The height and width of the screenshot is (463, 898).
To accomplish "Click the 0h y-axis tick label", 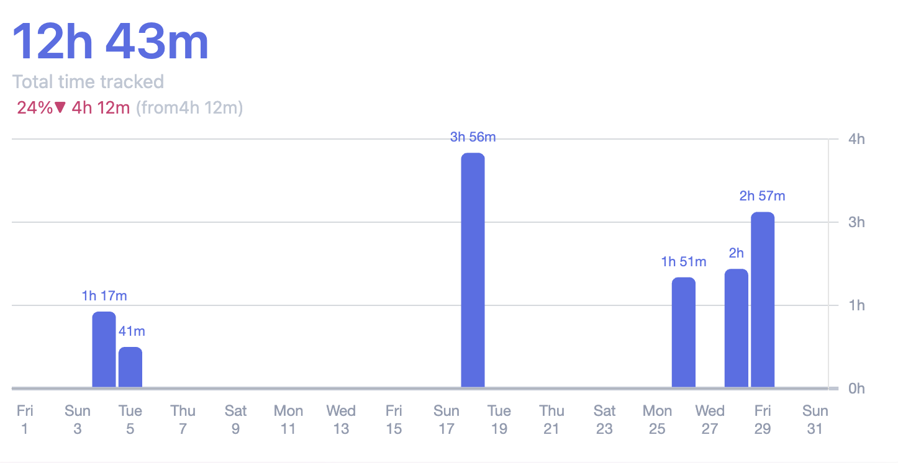I will (x=856, y=389).
